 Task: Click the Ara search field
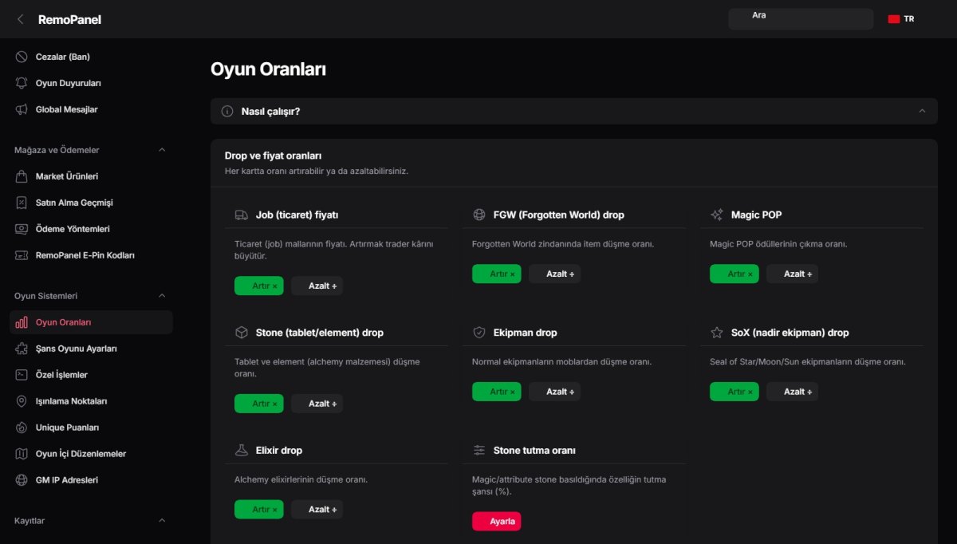[x=801, y=19]
